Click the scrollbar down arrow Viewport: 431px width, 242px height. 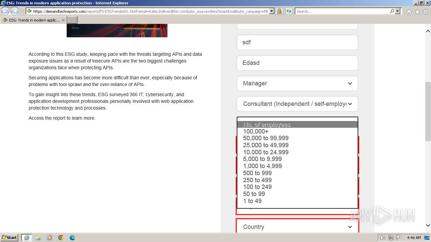coord(428,226)
